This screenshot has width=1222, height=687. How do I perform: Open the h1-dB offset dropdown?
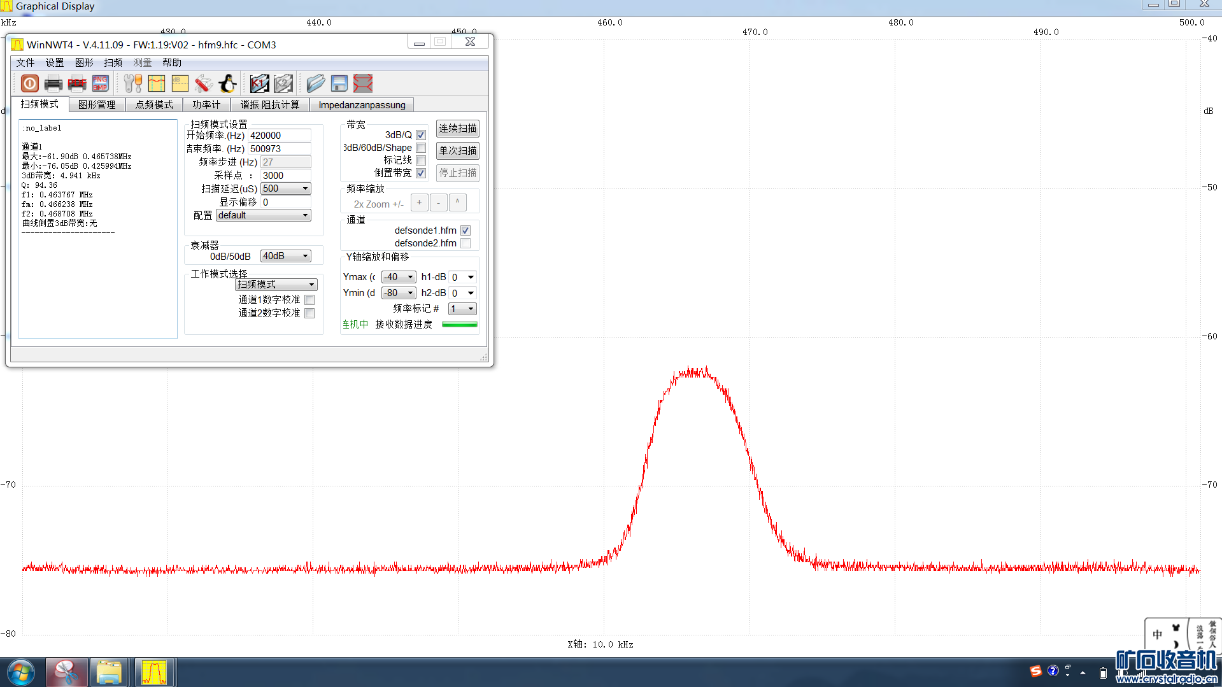463,277
